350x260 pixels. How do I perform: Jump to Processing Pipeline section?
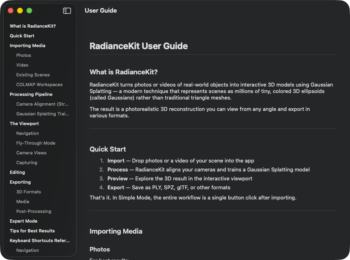[x=31, y=94]
